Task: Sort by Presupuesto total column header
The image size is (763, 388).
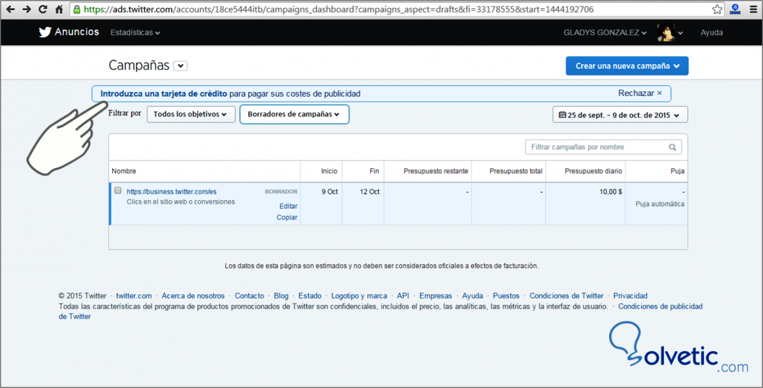Action: pyautogui.click(x=516, y=171)
